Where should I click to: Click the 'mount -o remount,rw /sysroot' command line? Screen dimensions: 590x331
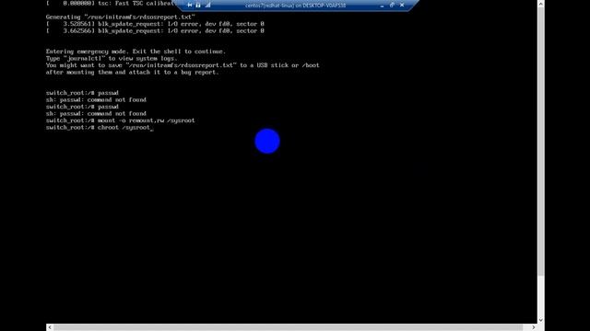pos(121,120)
